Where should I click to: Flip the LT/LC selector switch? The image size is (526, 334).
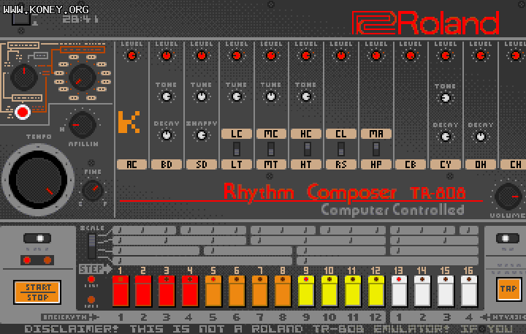(237, 149)
